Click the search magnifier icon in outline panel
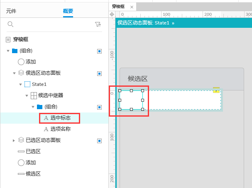This screenshot has height=188, width=252. 10,24
